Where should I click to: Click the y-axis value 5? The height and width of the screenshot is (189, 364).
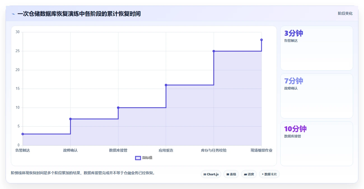[x=18, y=126]
